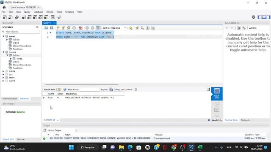
Task: Open script file in query editor
Action: tap(46, 28)
